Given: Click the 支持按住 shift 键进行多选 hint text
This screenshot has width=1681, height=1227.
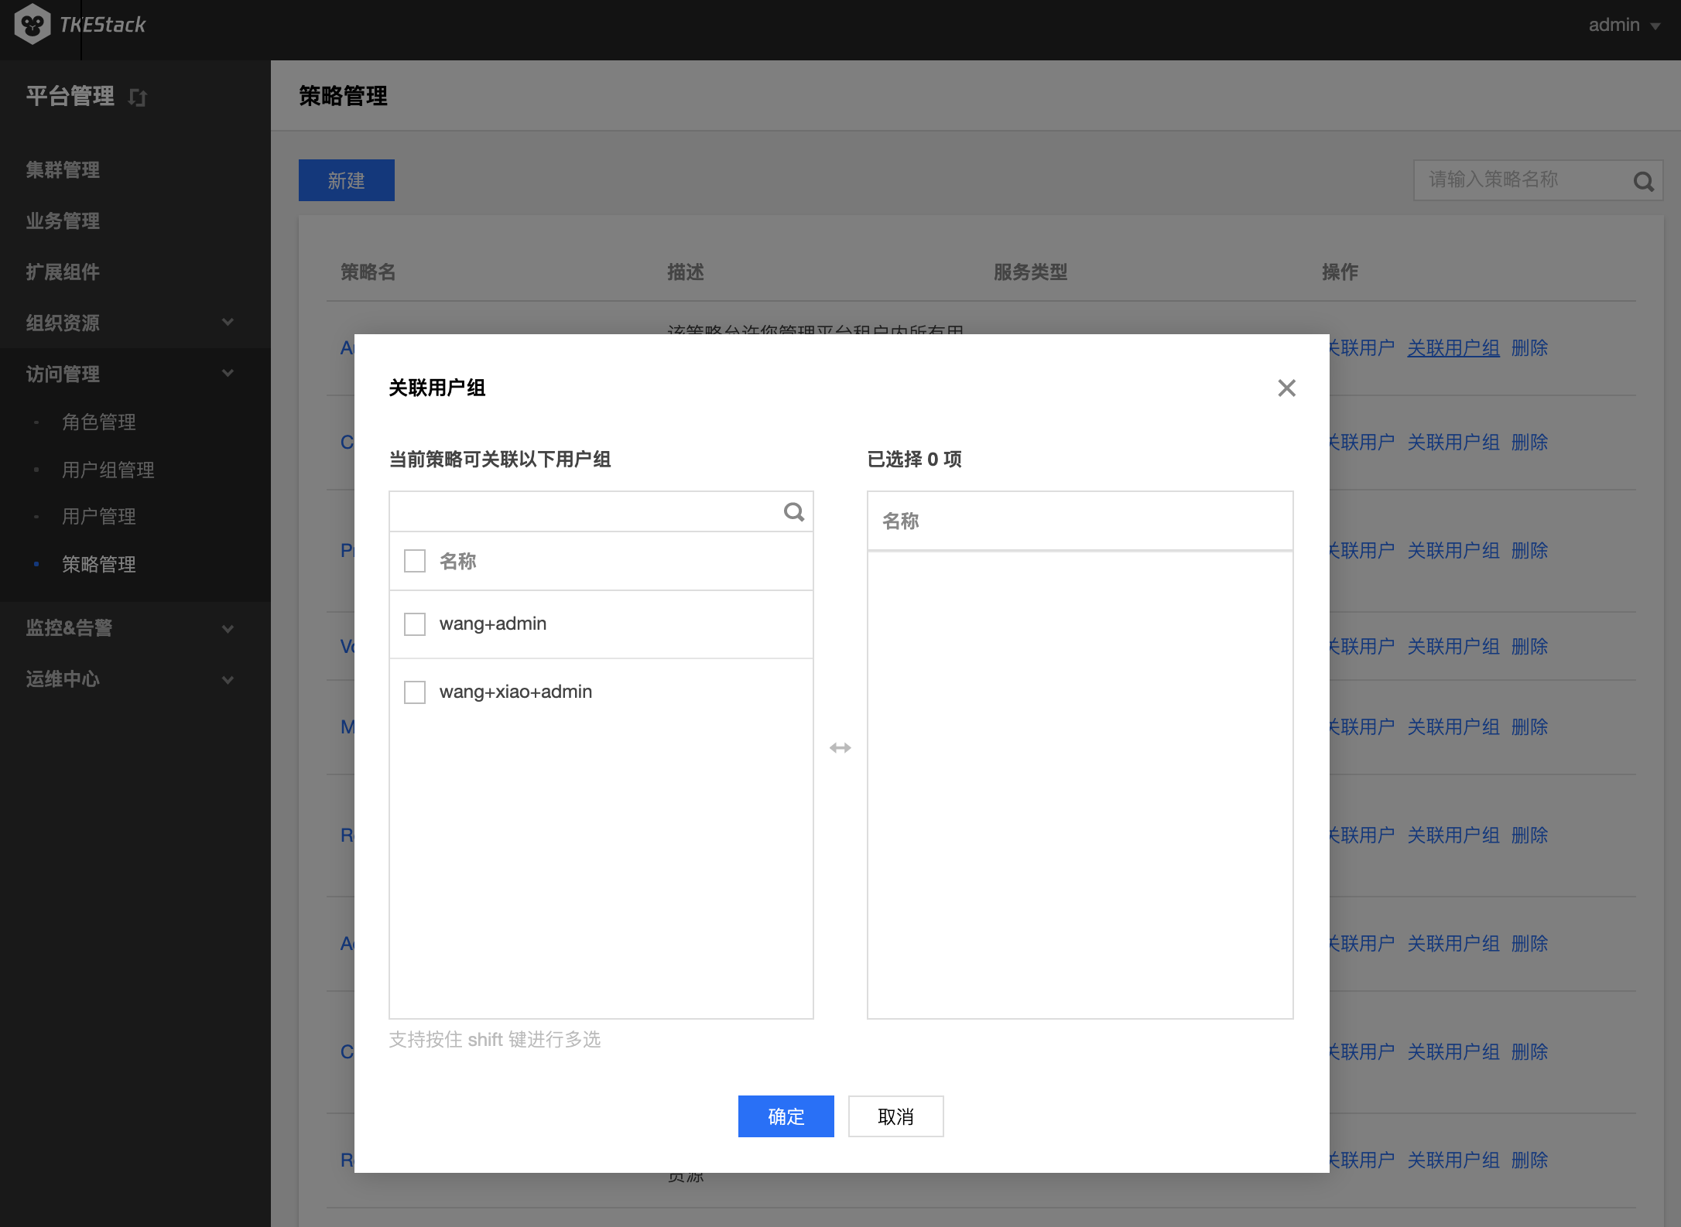Looking at the screenshot, I should click(x=495, y=1039).
